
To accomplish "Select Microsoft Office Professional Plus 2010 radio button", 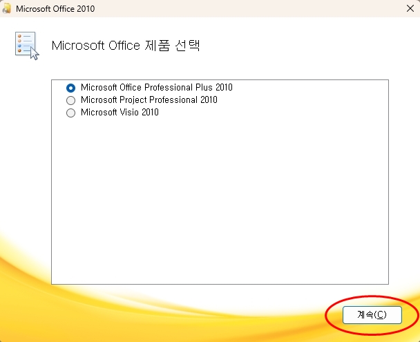I will click(70, 88).
